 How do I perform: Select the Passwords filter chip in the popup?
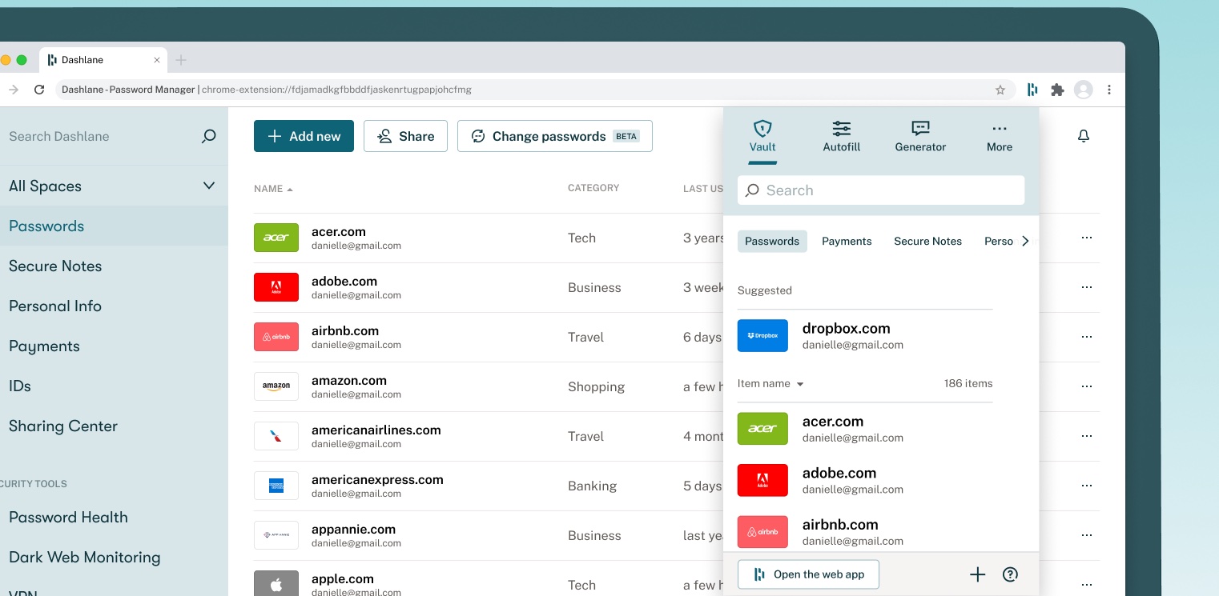point(772,241)
